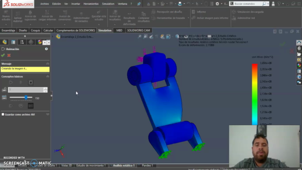The height and width of the screenshot is (170, 302).
Task: Click Administrar red
Action: 243,18
